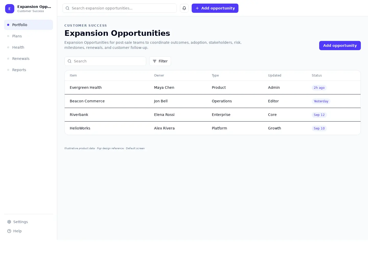Viewport: 368px width, 262px height.
Task: Click the Filter button
Action: [160, 61]
